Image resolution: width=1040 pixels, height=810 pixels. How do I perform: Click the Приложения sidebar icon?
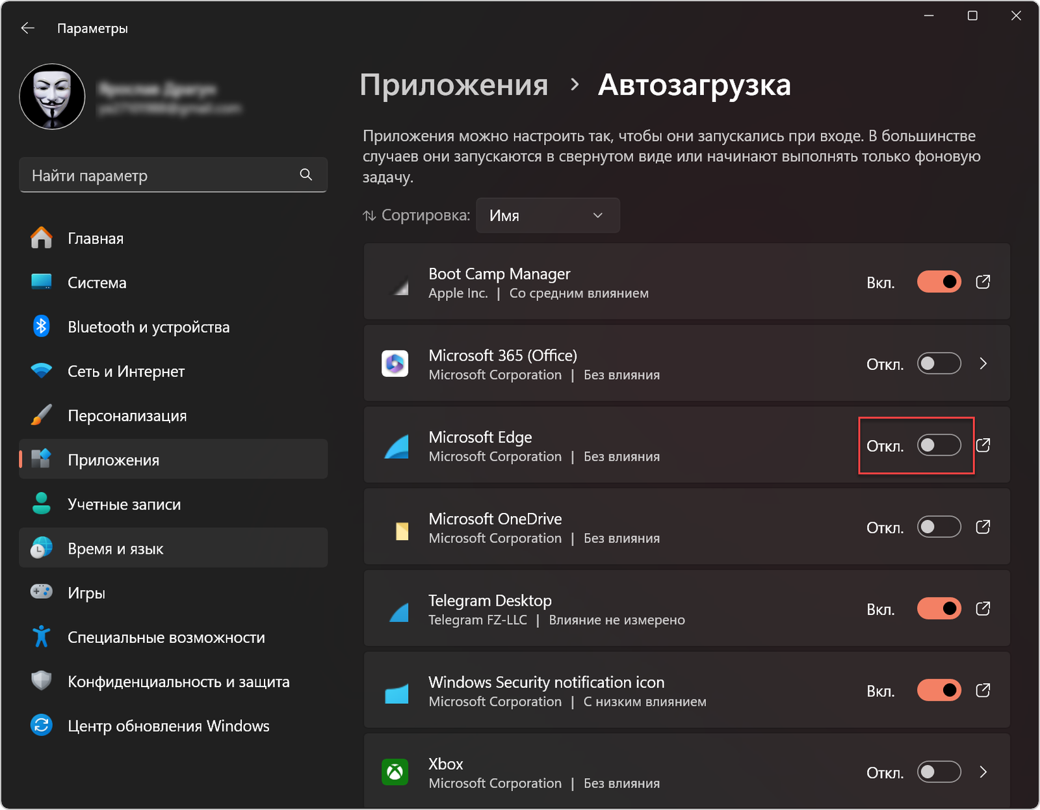[x=42, y=458]
